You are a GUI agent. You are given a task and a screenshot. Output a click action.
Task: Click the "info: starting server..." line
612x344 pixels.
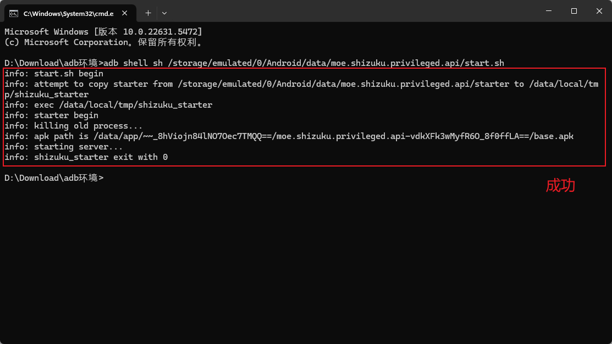click(x=64, y=147)
